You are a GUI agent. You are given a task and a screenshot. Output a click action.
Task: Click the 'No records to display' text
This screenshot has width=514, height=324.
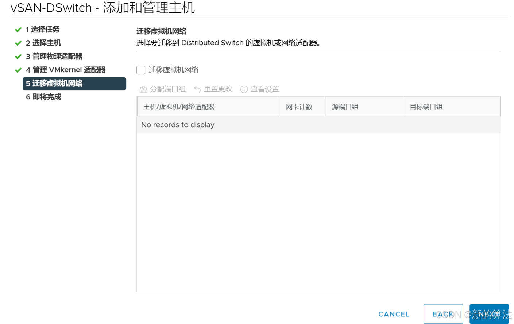coord(178,125)
